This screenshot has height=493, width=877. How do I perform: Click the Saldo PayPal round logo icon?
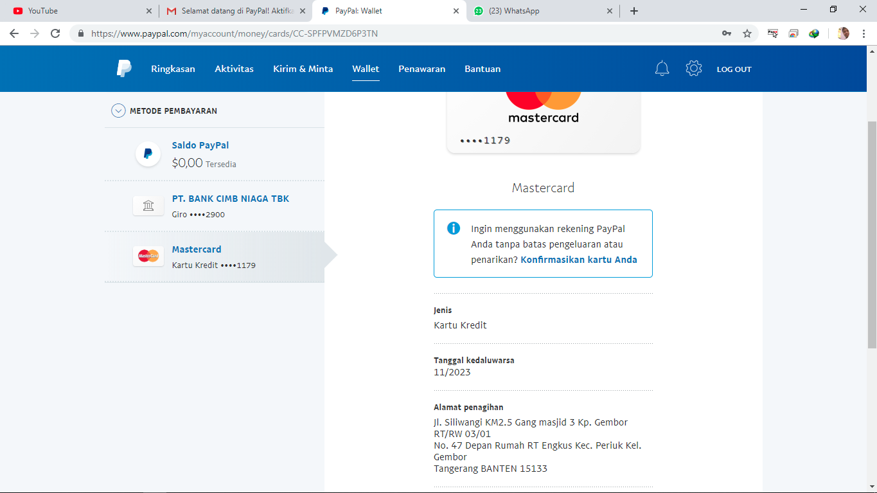click(148, 154)
